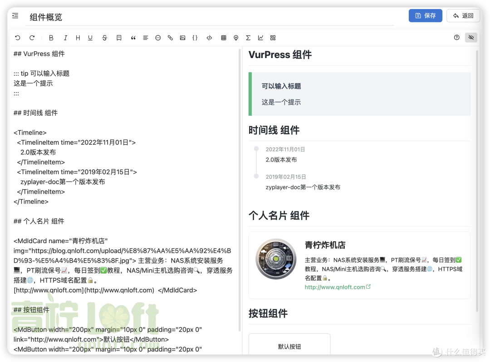
Task: Insert a chart with the graph icon
Action: [260, 38]
